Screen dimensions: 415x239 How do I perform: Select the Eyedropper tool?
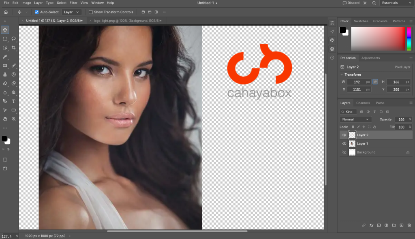[x=5, y=57]
